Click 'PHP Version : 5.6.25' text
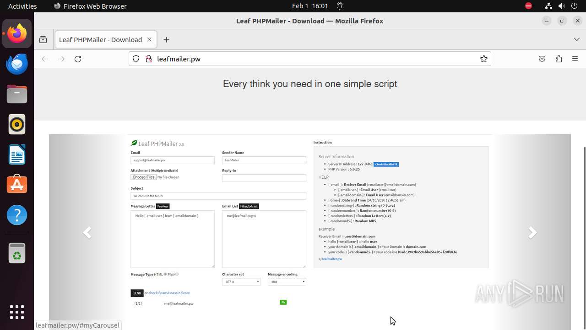 tap(344, 169)
